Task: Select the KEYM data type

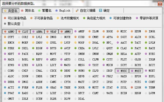Action: (x=136, y=31)
